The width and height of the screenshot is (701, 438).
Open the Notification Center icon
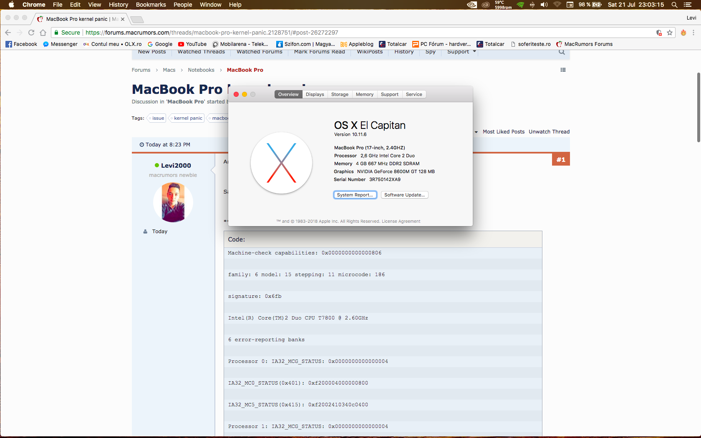[688, 5]
